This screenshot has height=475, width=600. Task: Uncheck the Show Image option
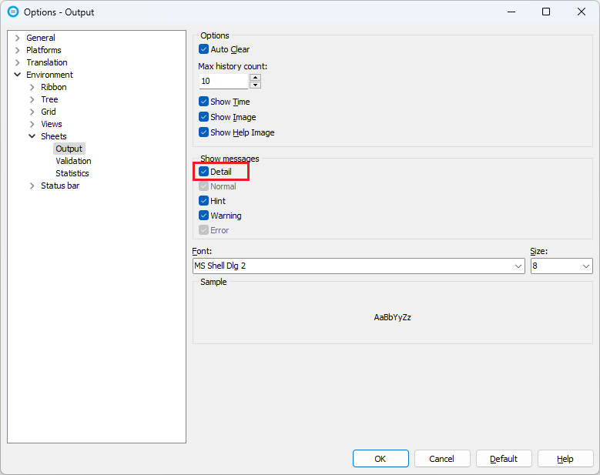click(x=203, y=117)
